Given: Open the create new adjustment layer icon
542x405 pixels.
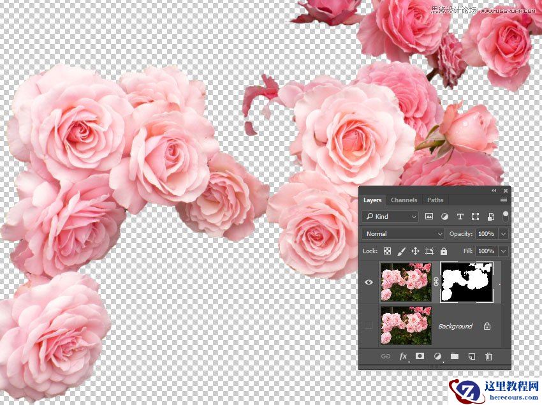Looking at the screenshot, I should (x=439, y=356).
